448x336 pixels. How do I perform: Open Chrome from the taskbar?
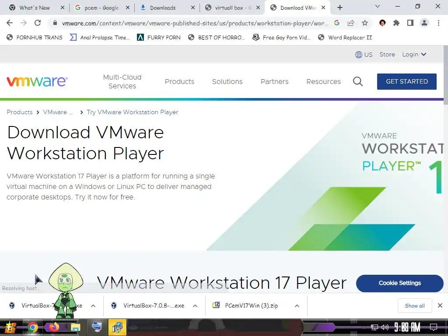pos(32,327)
